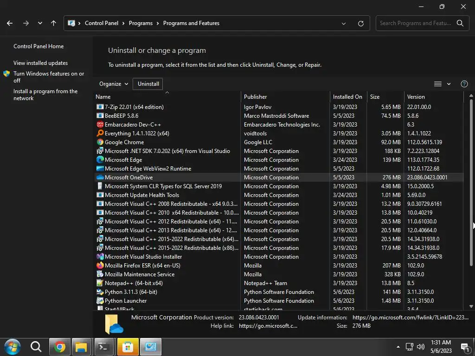The height and width of the screenshot is (356, 475).
Task: Click the Mozilla Maintenance Service icon
Action: pos(100,274)
